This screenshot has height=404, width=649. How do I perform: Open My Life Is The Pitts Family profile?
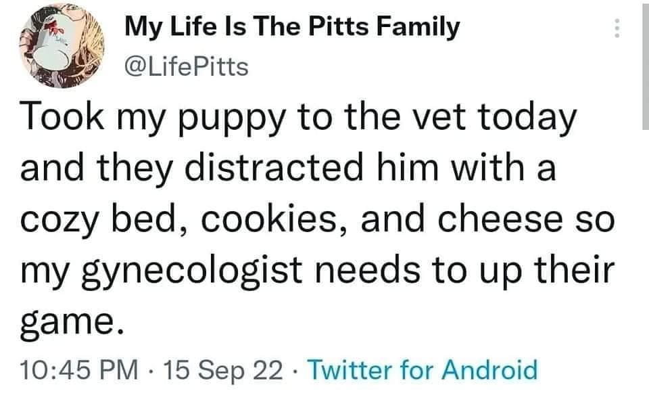(292, 28)
